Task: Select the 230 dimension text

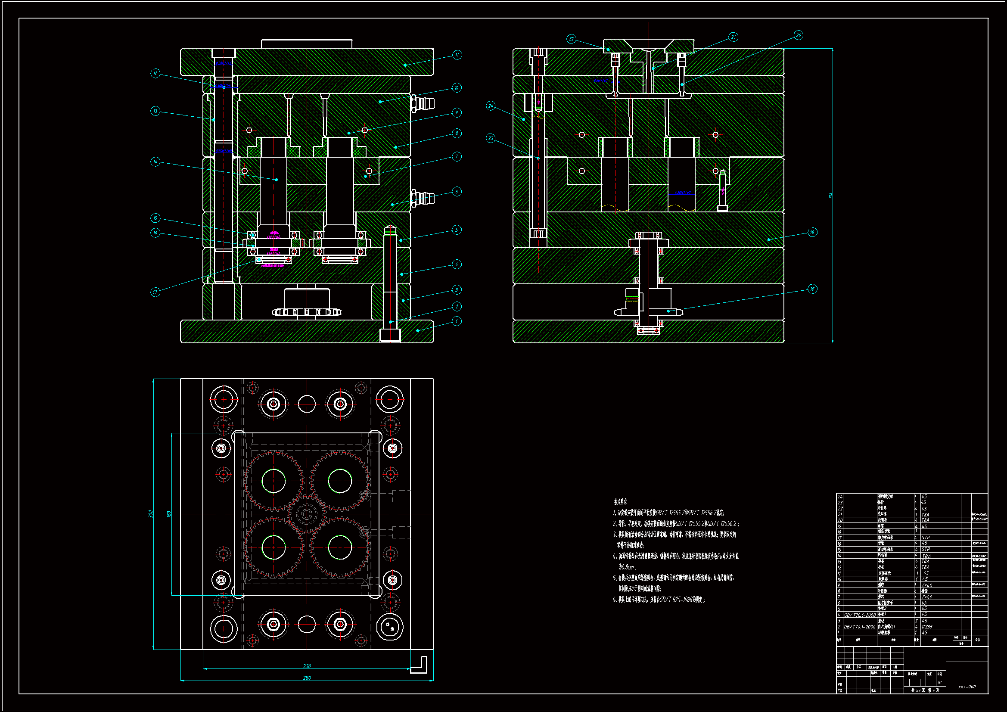Action: pos(307,666)
